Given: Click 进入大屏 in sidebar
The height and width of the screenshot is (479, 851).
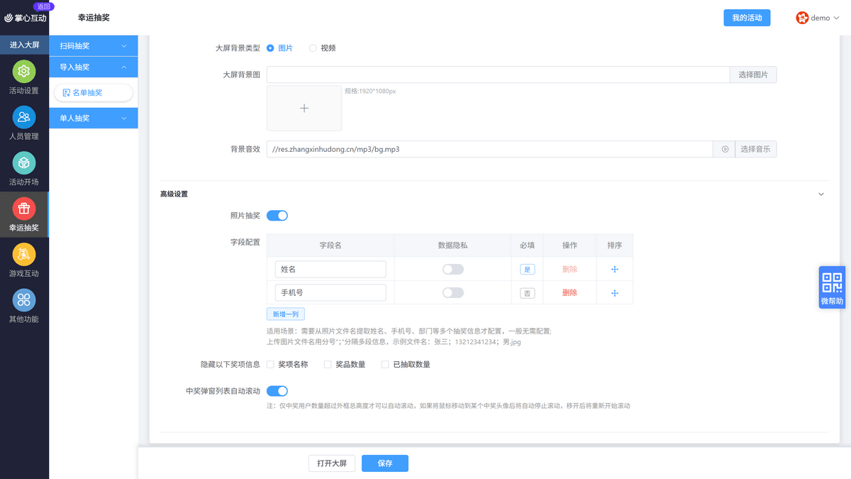Looking at the screenshot, I should point(24,45).
